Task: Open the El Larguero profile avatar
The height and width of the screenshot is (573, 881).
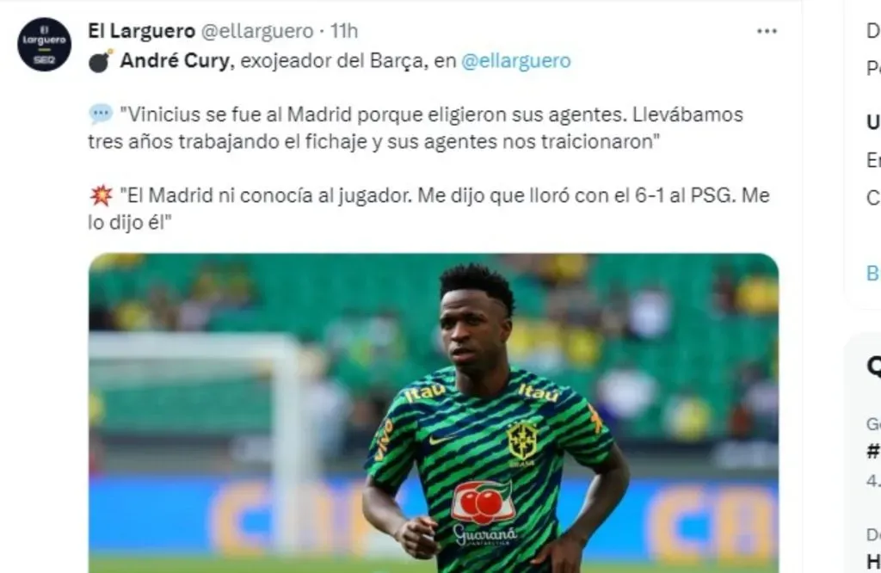Action: click(45, 45)
